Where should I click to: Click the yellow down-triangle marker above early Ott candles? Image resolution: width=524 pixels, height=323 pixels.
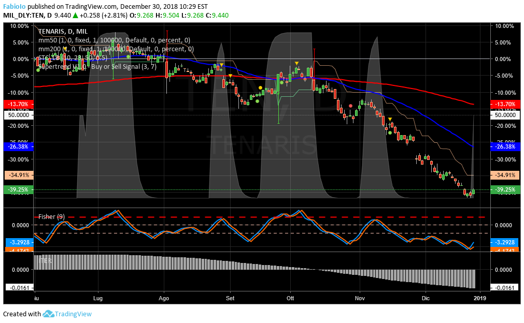pos(296,63)
